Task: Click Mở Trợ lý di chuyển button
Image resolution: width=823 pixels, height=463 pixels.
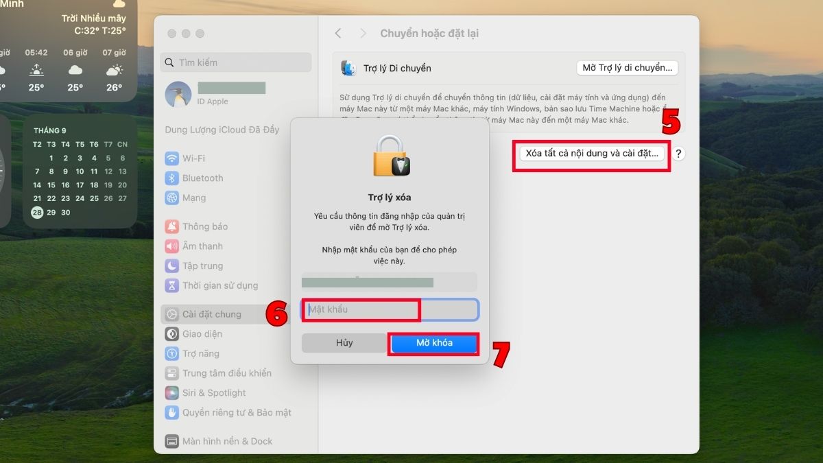Action: point(628,68)
